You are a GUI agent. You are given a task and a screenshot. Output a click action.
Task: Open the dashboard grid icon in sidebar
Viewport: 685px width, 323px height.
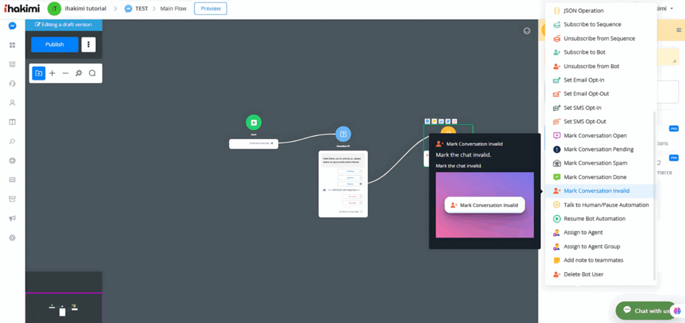[x=12, y=45]
